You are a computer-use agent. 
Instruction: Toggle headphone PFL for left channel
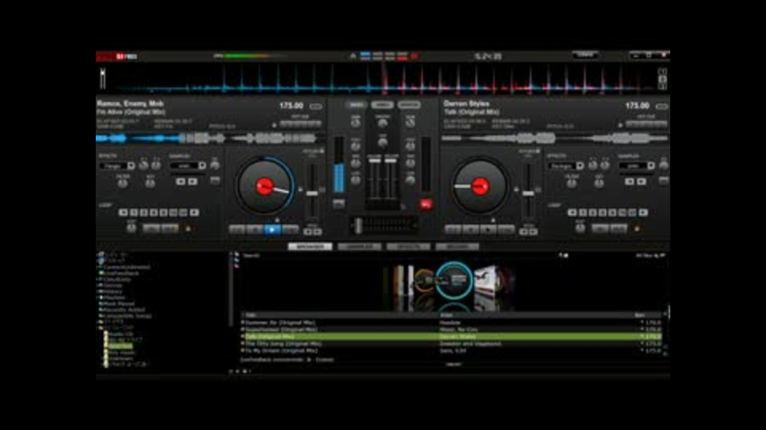(x=338, y=203)
